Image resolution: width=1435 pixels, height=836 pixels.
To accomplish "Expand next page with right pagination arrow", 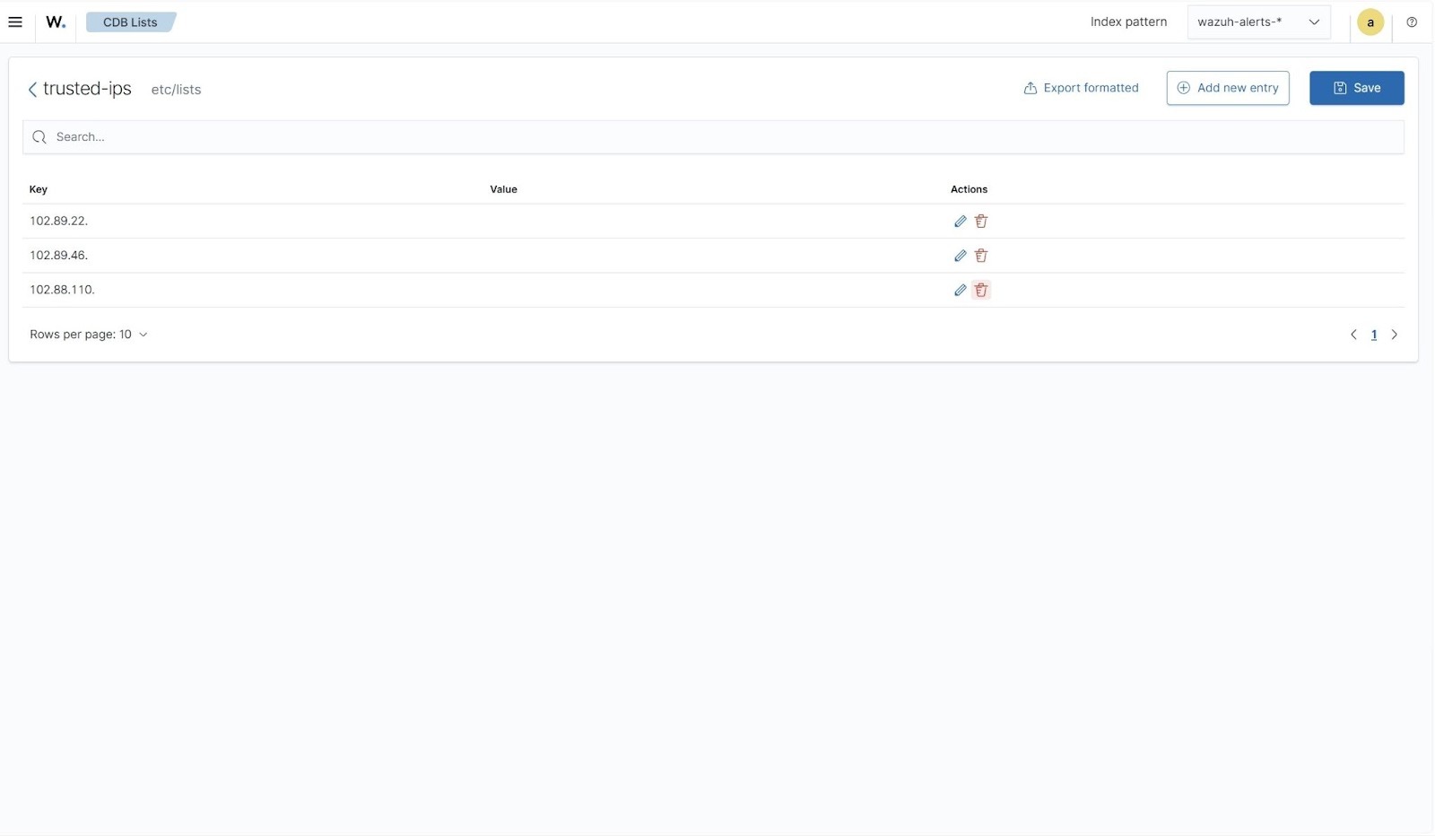I will pos(1394,334).
